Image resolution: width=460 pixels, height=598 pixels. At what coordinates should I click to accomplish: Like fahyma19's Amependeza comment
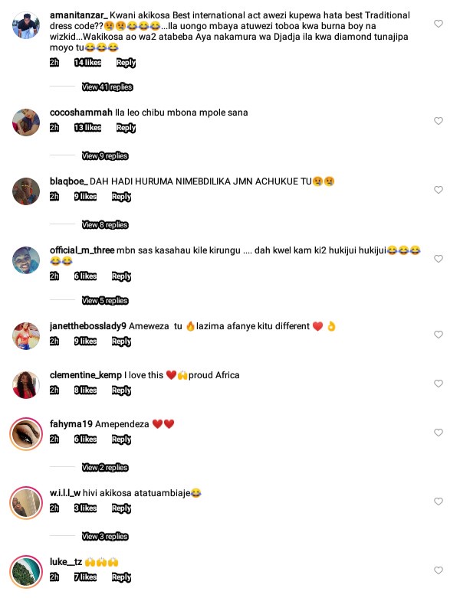(439, 433)
